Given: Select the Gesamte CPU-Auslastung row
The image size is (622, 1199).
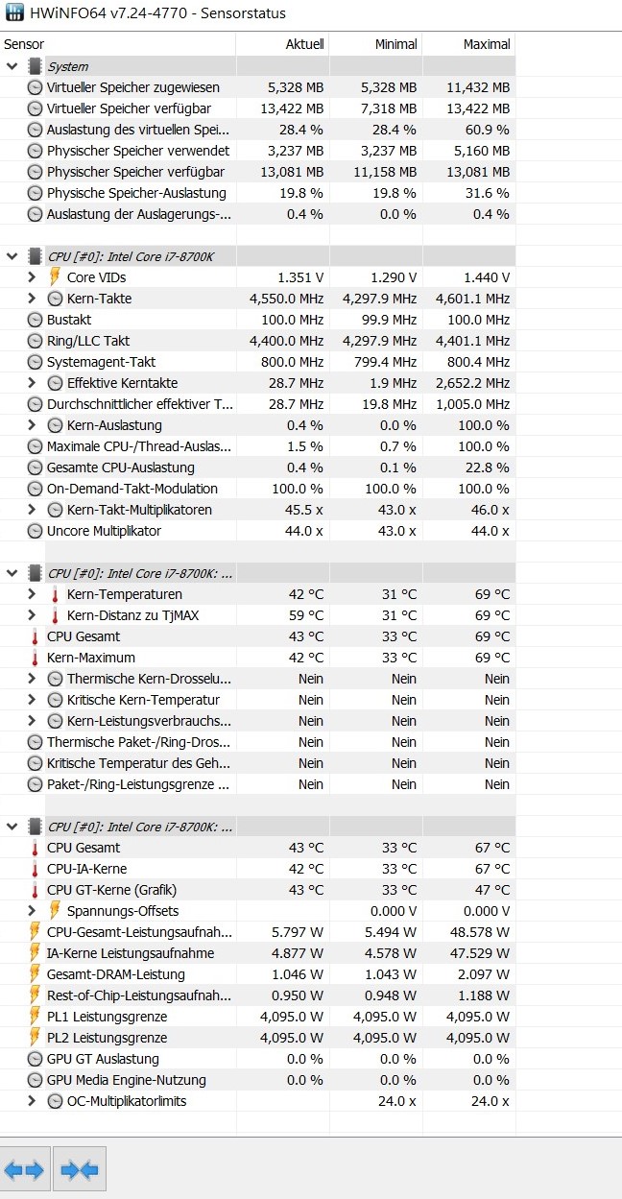Looking at the screenshot, I should click(257, 468).
